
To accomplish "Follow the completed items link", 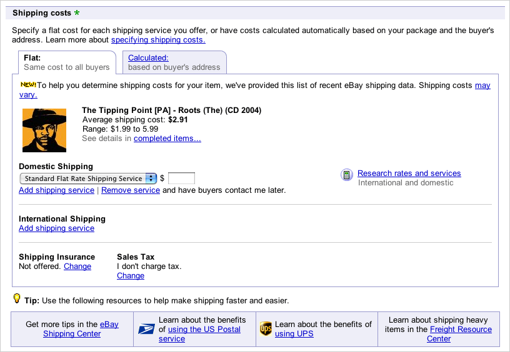I will 167,139.
